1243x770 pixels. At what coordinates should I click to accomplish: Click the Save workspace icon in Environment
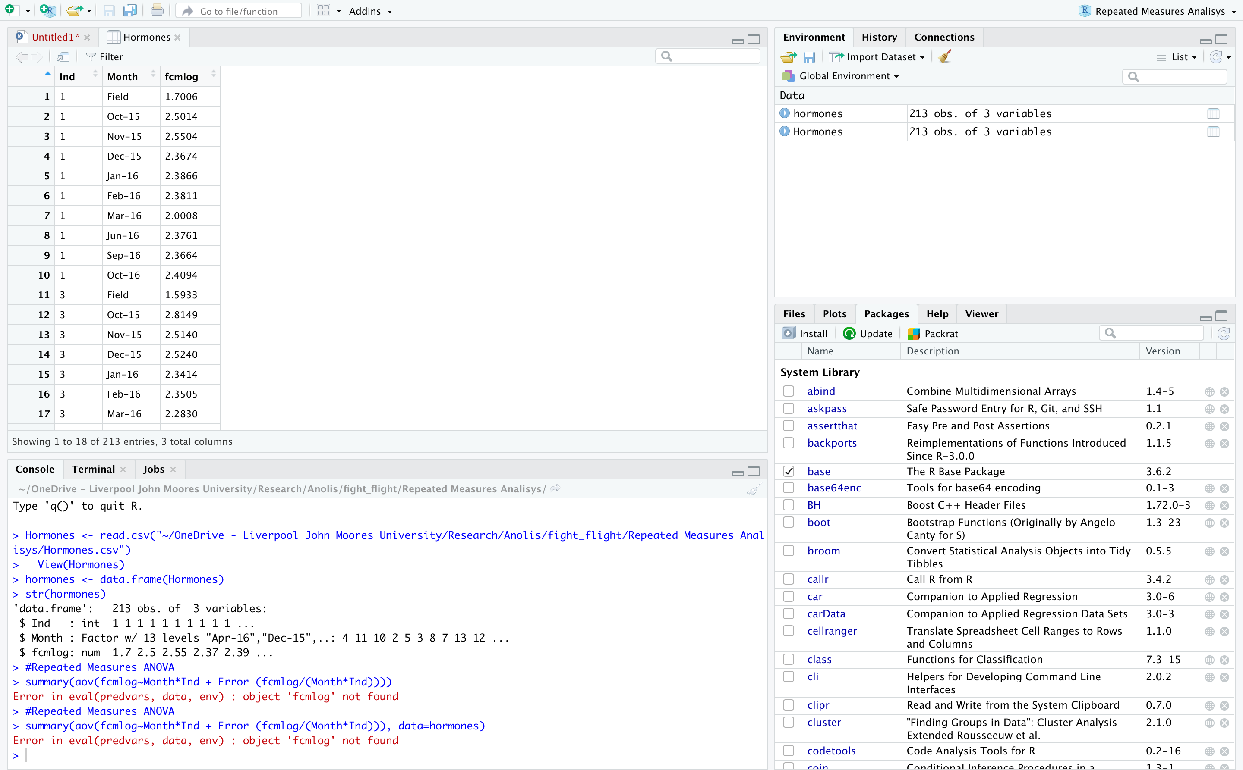[809, 57]
